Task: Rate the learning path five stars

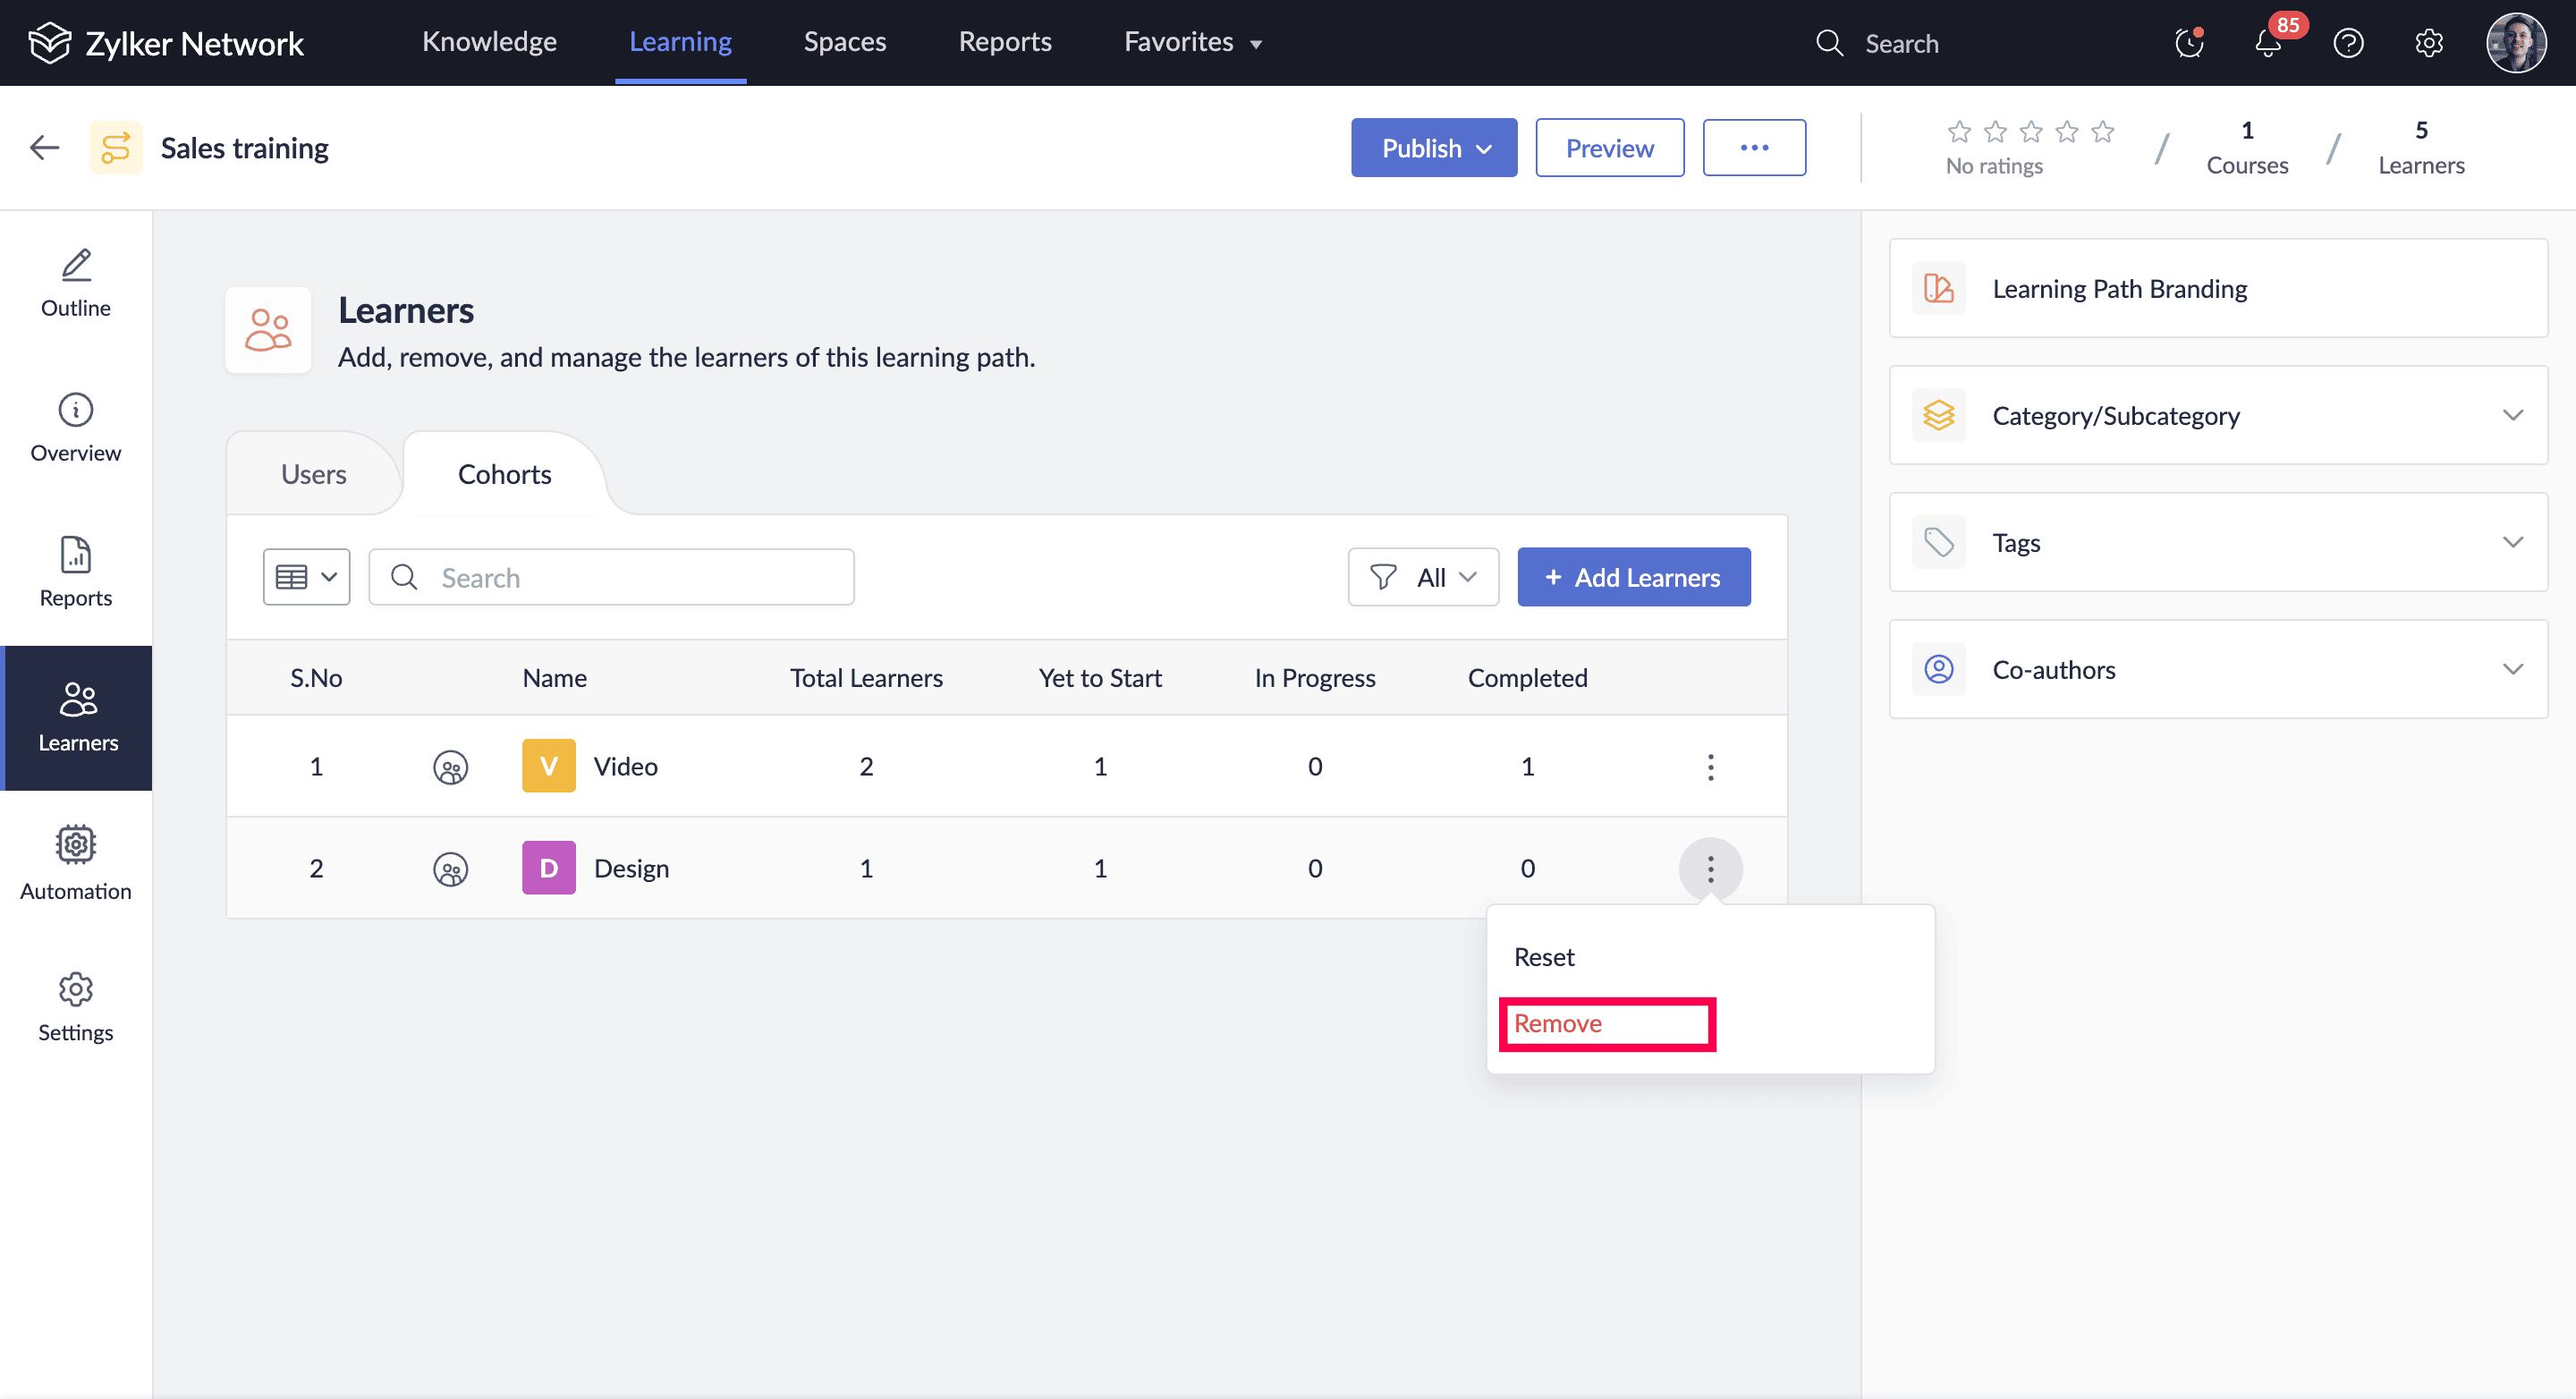Action: (2102, 132)
